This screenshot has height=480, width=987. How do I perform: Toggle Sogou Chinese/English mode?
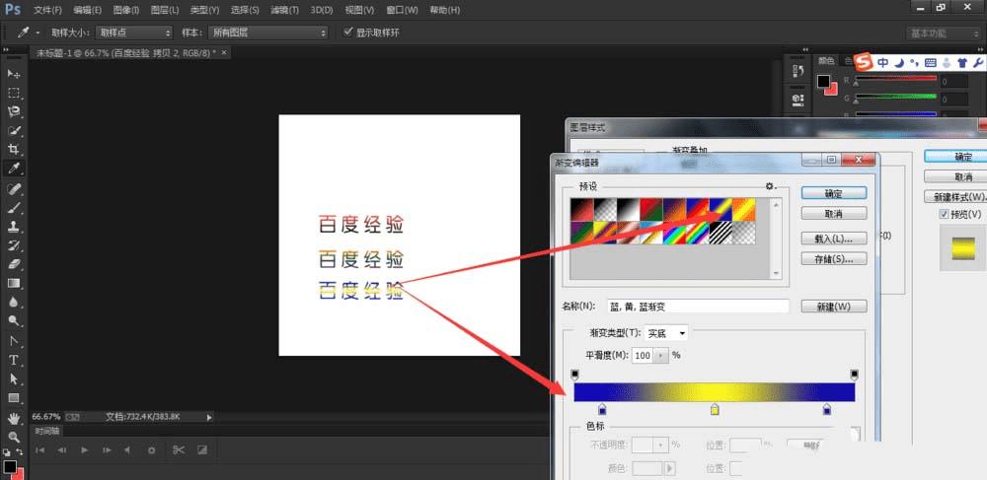883,62
